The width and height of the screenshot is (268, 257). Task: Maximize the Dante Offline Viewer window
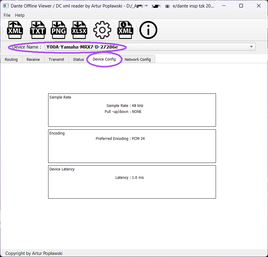click(241, 6)
